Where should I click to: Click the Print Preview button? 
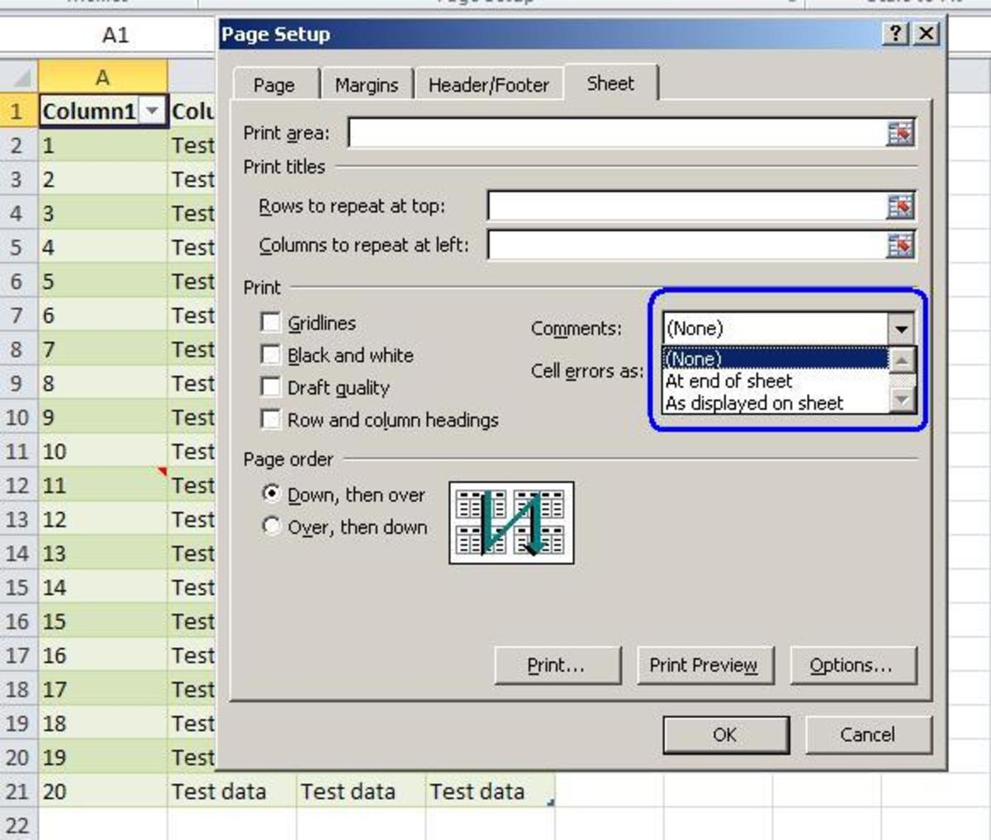[704, 664]
